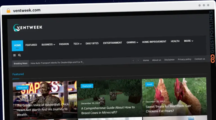Click the search magnifier icon
Viewport: 216px width, 120px height.
pyautogui.click(x=19, y=55)
